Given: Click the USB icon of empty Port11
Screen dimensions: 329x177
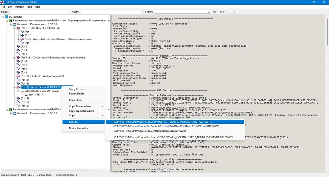Looking at the screenshot, I should click(x=18, y=80).
